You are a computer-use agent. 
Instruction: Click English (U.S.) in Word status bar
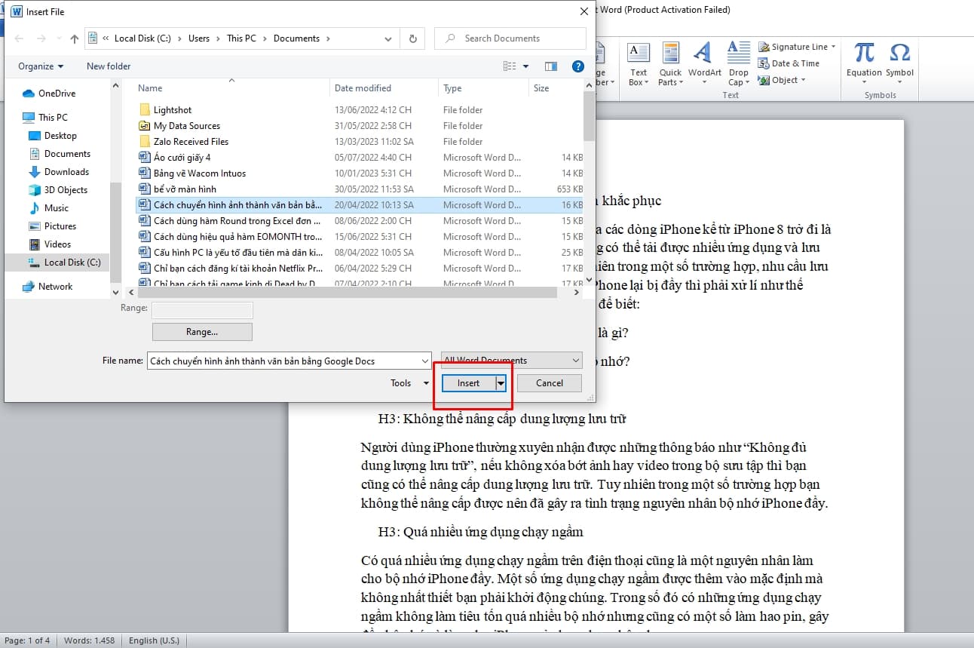click(154, 640)
